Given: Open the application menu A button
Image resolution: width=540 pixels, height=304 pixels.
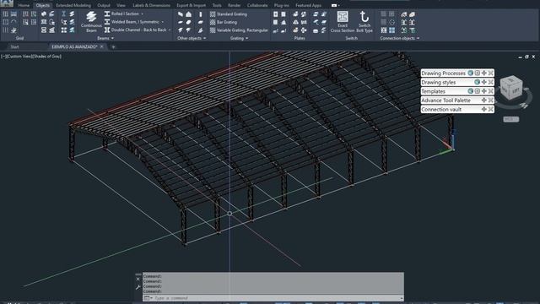Looking at the screenshot, I should point(6,3).
